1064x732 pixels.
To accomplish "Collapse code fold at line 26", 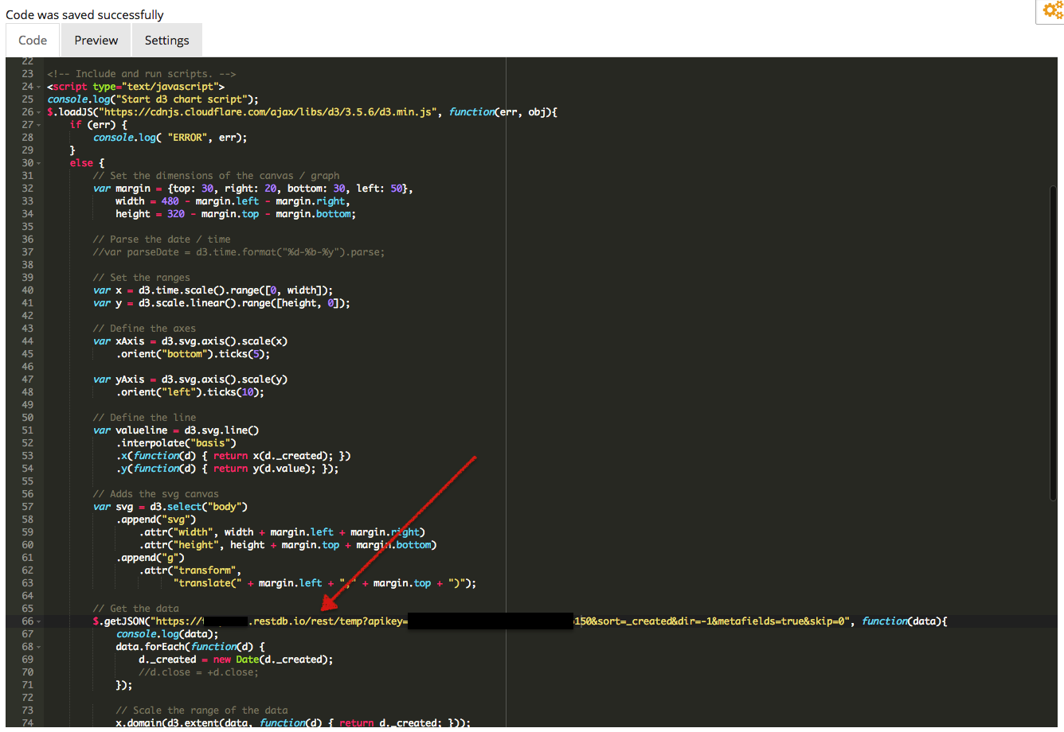I will tap(39, 112).
